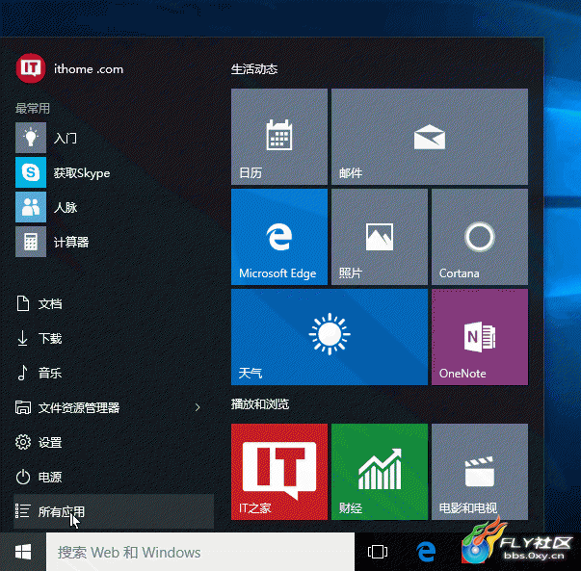Viewport: 581px width, 571px height.
Task: Expand the 文件资源管理器 jump list arrow
Action: [198, 407]
